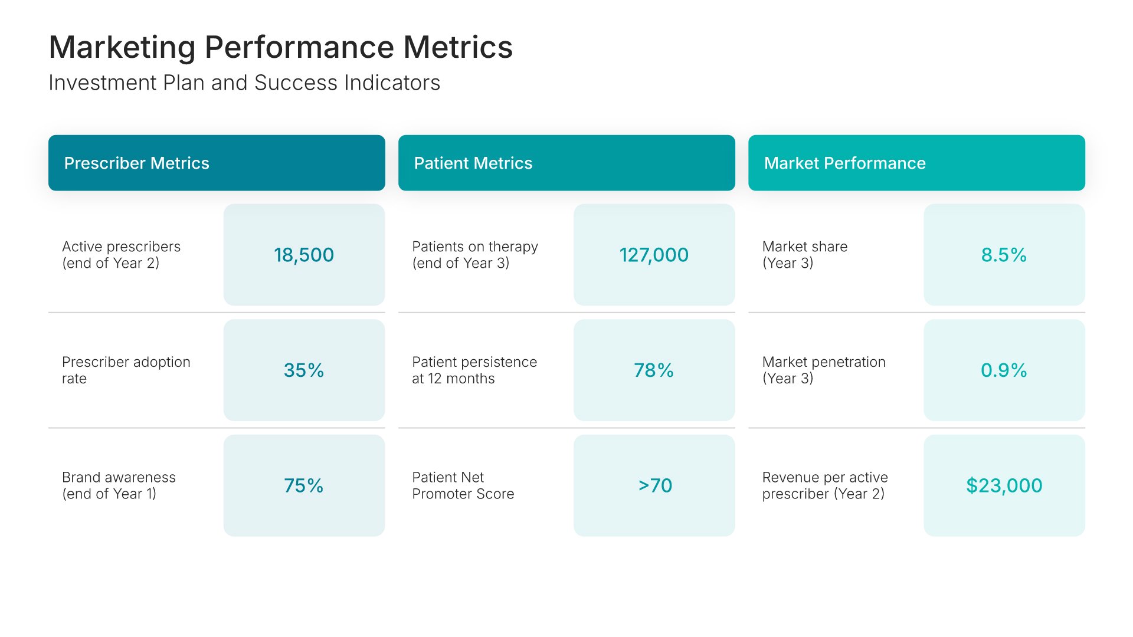Screen dimensions: 1133x637
Task: Select the >70 Net Promoter Score card
Action: (x=654, y=485)
